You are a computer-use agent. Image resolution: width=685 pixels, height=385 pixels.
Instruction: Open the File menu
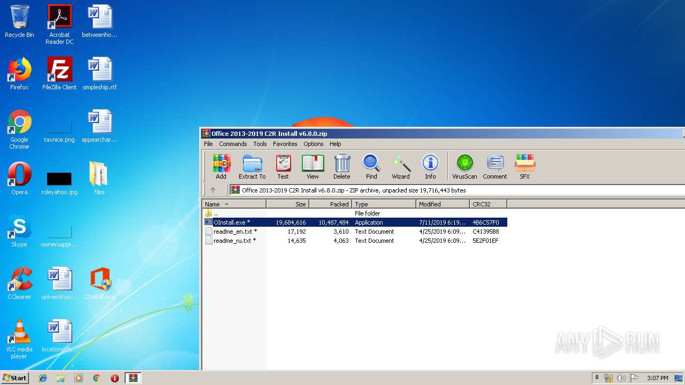(208, 144)
